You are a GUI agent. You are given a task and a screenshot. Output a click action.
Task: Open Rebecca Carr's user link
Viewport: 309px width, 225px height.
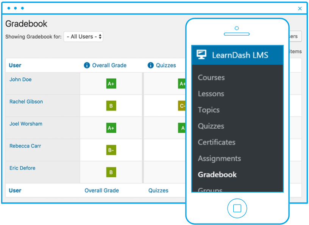pos(25,146)
